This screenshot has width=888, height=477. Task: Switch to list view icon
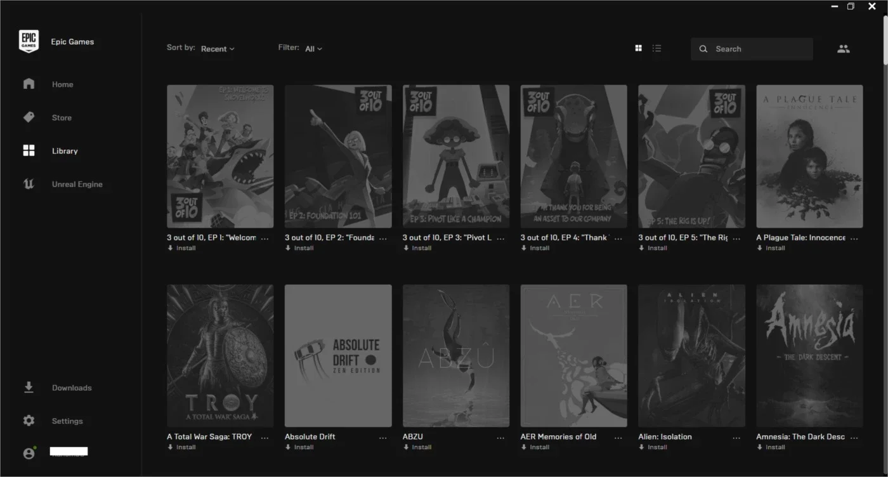[x=657, y=48]
